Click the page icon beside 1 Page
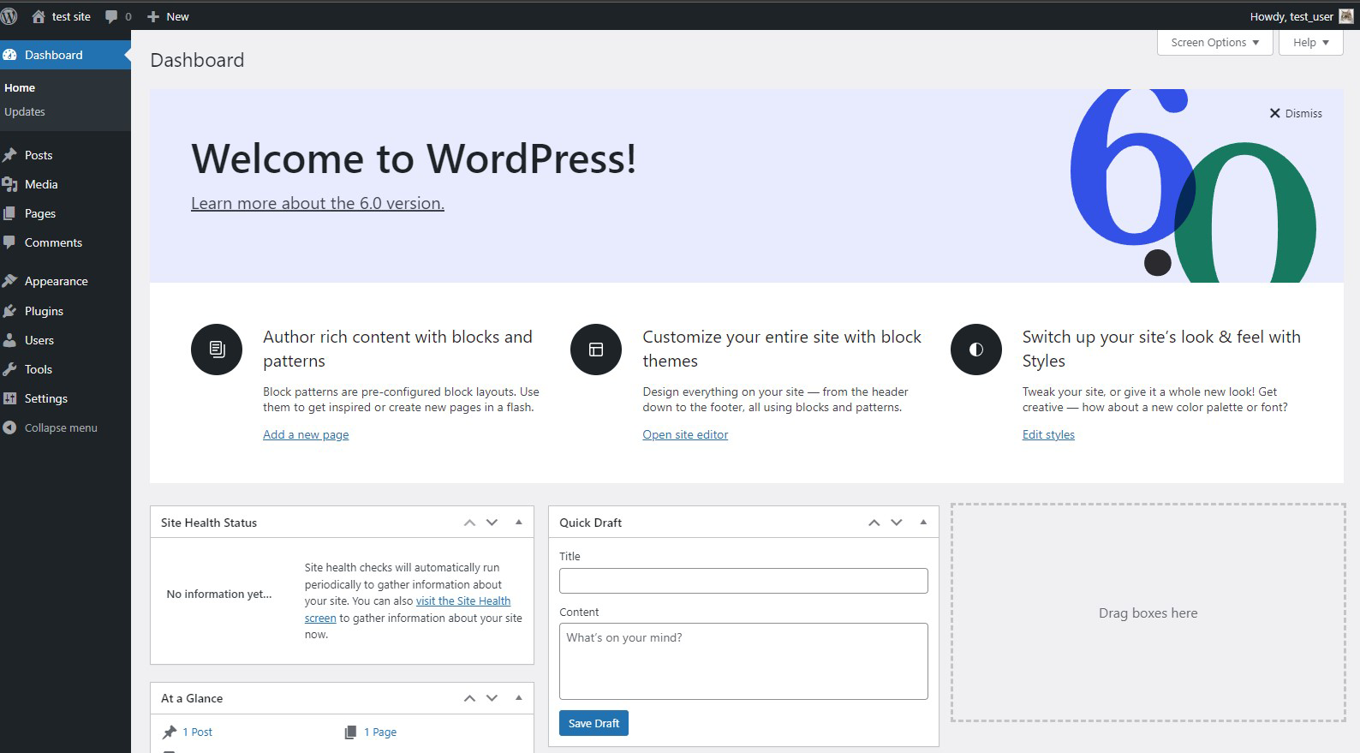1360x753 pixels. [350, 732]
